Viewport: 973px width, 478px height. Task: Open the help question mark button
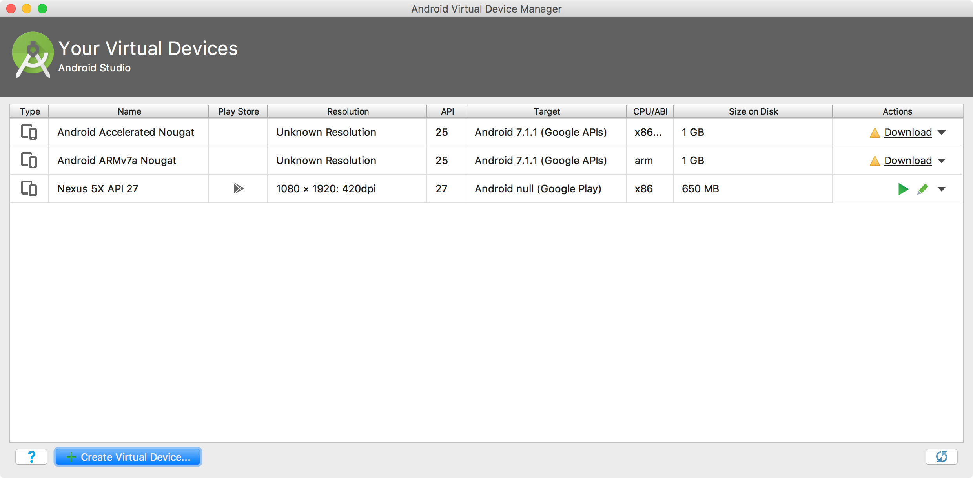point(31,457)
